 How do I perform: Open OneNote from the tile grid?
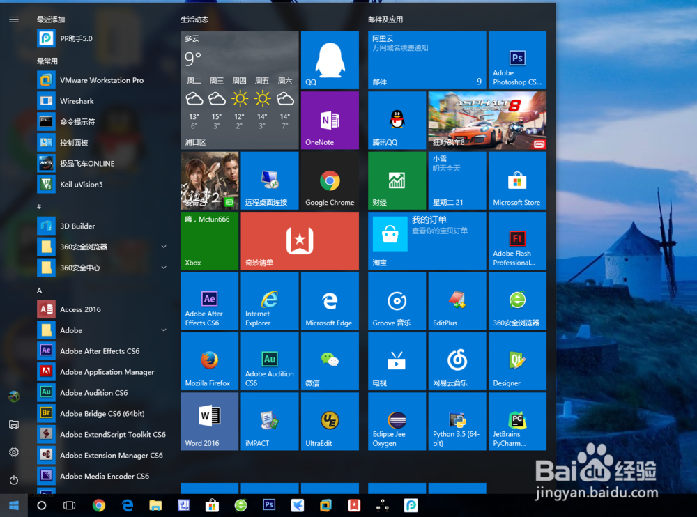click(330, 120)
